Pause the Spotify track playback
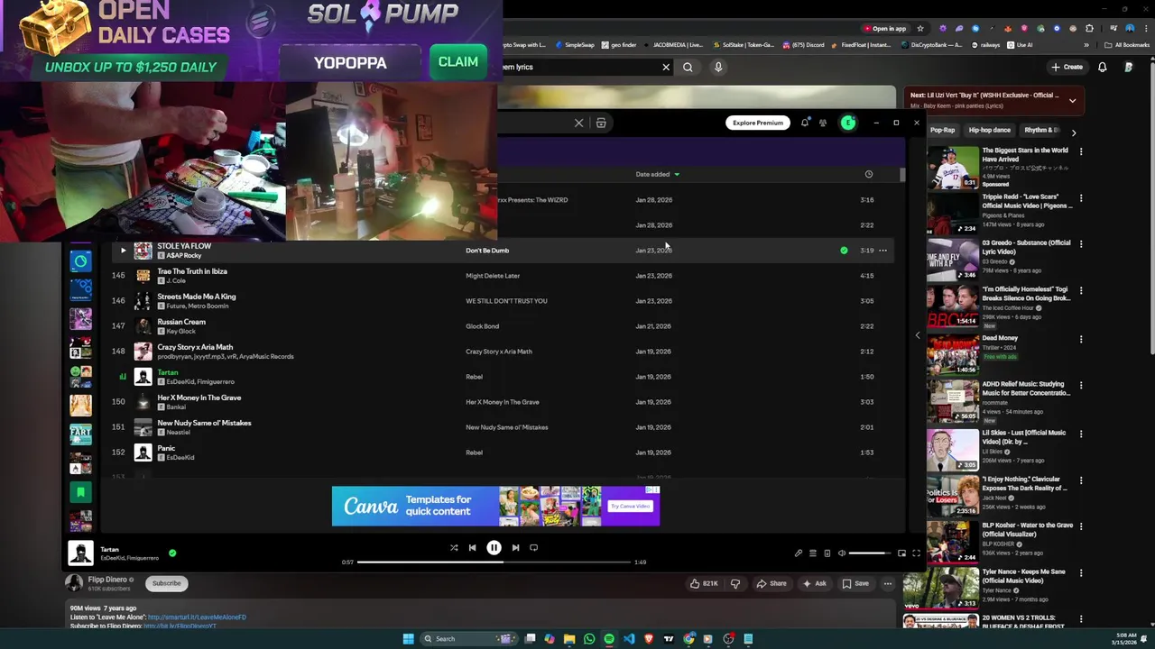This screenshot has height=649, width=1155. tap(494, 547)
